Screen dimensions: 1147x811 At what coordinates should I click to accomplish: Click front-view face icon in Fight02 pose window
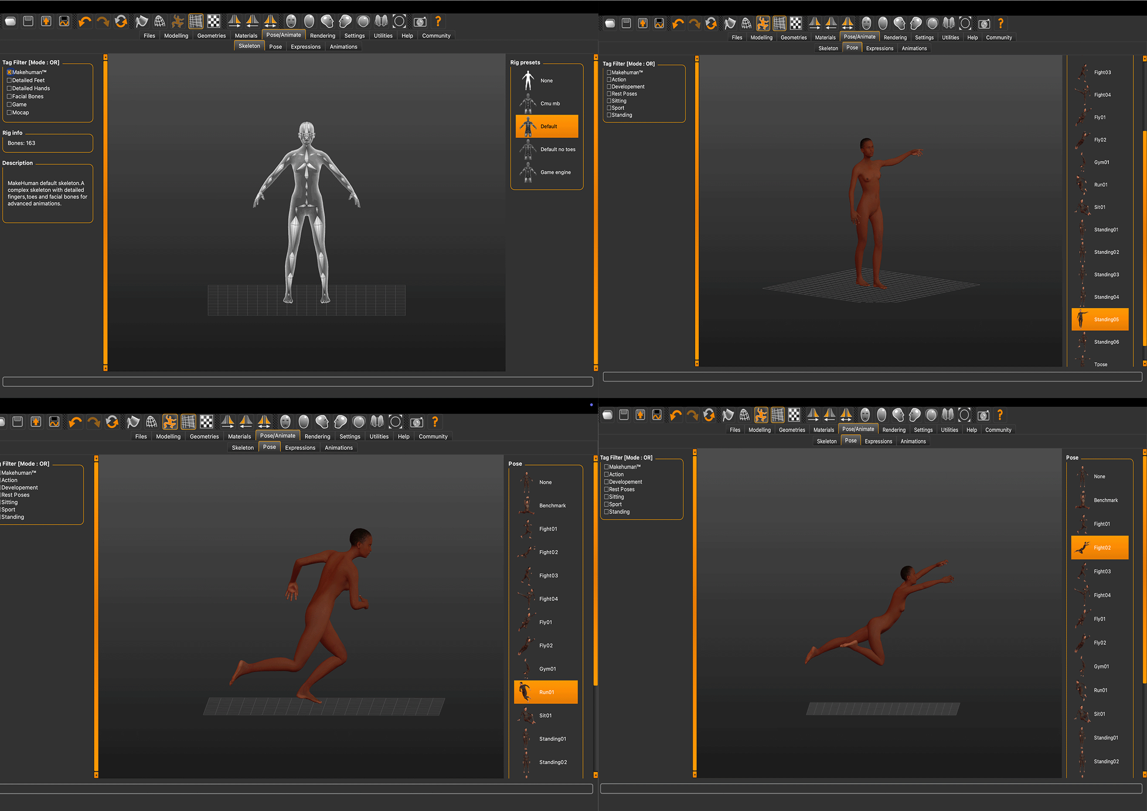865,415
